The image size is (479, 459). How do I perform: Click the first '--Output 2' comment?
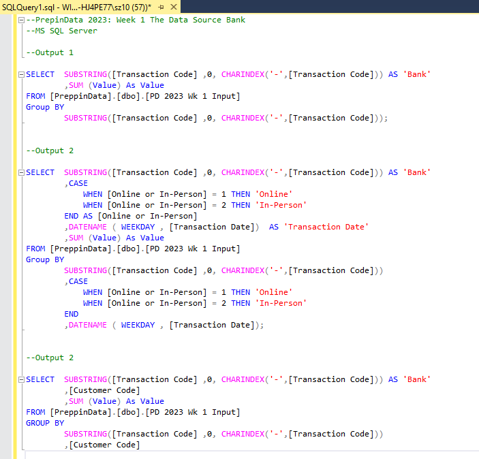pyautogui.click(x=50, y=151)
